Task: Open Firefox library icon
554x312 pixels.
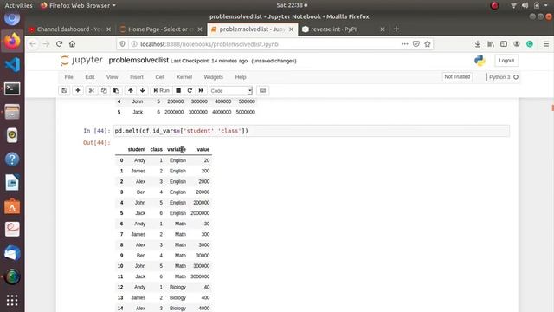Action: 491,44
